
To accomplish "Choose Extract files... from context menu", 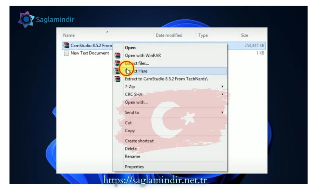I will pos(137,63).
